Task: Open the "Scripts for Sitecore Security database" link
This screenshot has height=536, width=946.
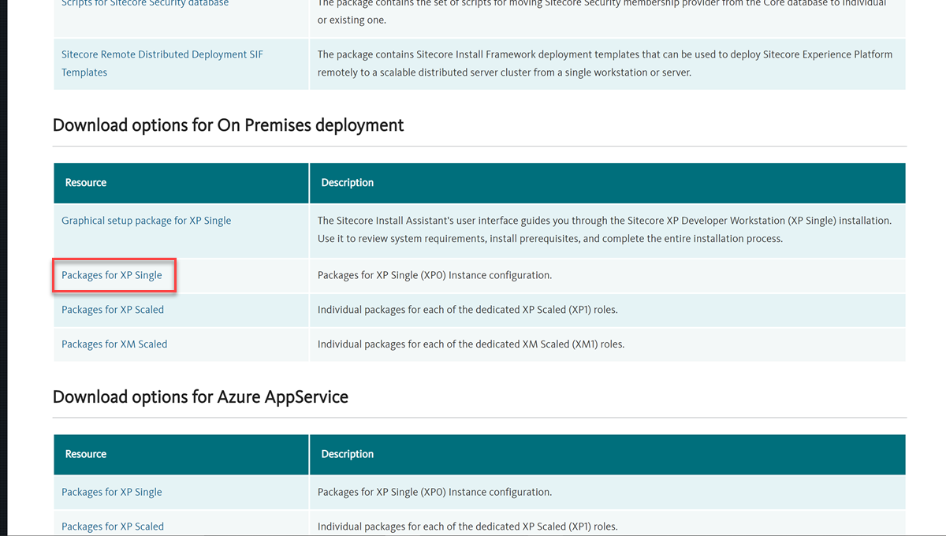Action: pyautogui.click(x=144, y=2)
